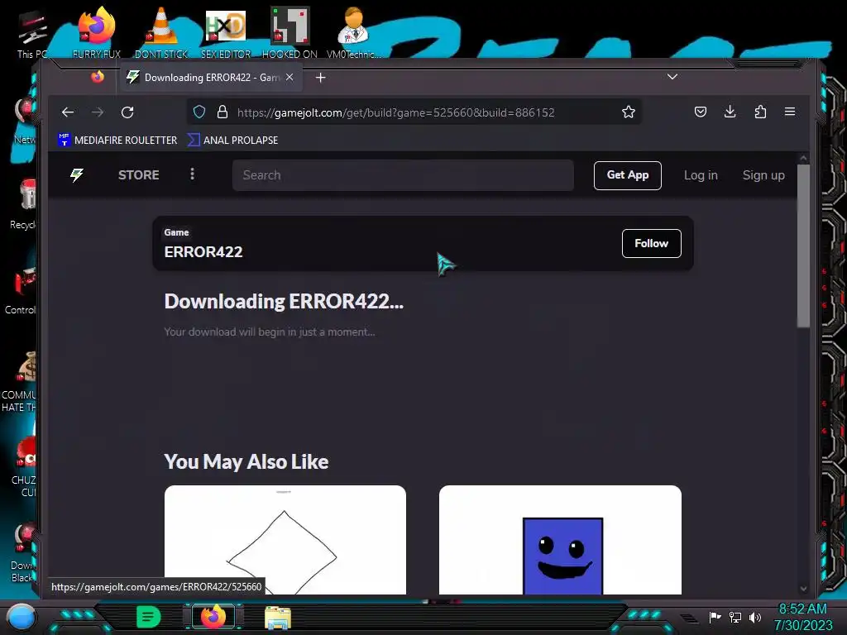
Task: Expand the list all tabs chevron
Action: coord(672,77)
